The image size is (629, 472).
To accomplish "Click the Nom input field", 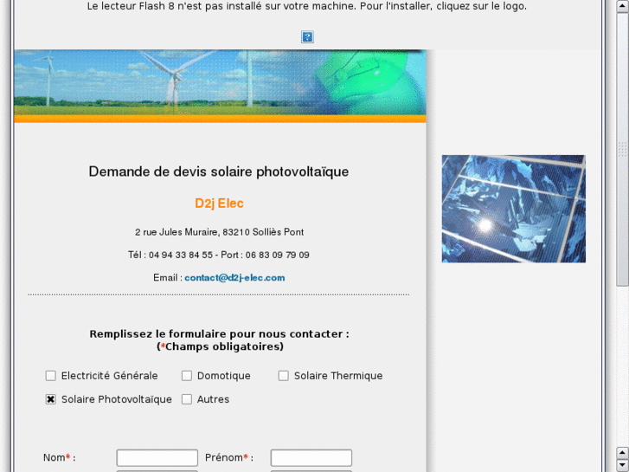I will click(x=157, y=457).
